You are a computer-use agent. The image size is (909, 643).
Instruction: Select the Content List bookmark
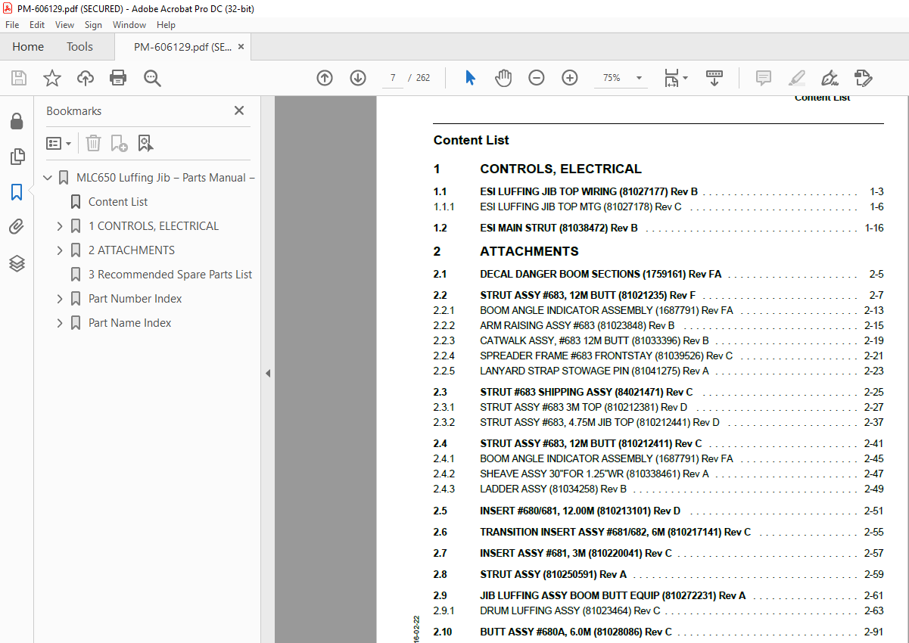[118, 202]
